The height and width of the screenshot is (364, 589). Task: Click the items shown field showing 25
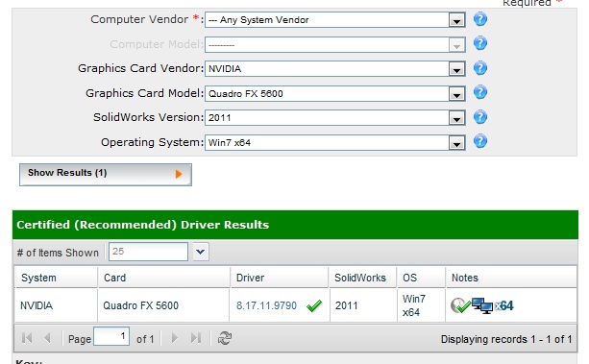(148, 252)
